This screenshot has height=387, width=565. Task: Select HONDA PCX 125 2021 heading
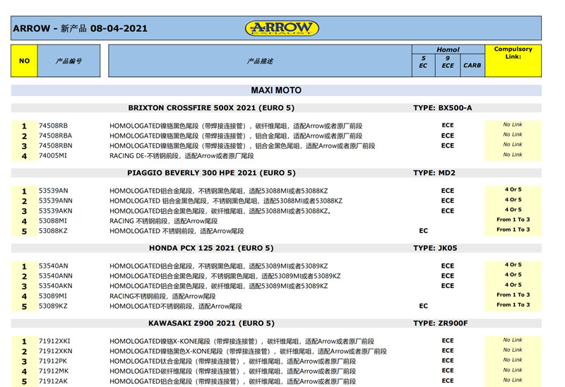(211, 248)
